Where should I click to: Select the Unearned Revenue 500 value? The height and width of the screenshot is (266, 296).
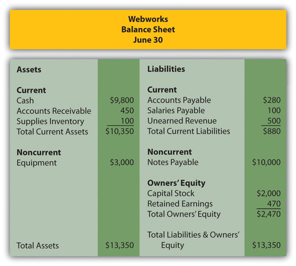tap(274, 121)
